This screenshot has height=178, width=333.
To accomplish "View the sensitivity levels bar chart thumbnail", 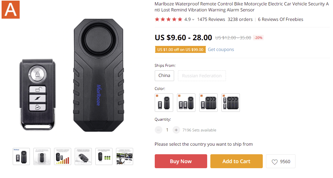I will pos(63,156).
